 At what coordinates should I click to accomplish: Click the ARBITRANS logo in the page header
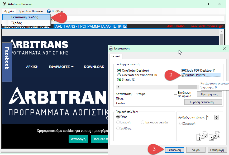[x=39, y=47]
